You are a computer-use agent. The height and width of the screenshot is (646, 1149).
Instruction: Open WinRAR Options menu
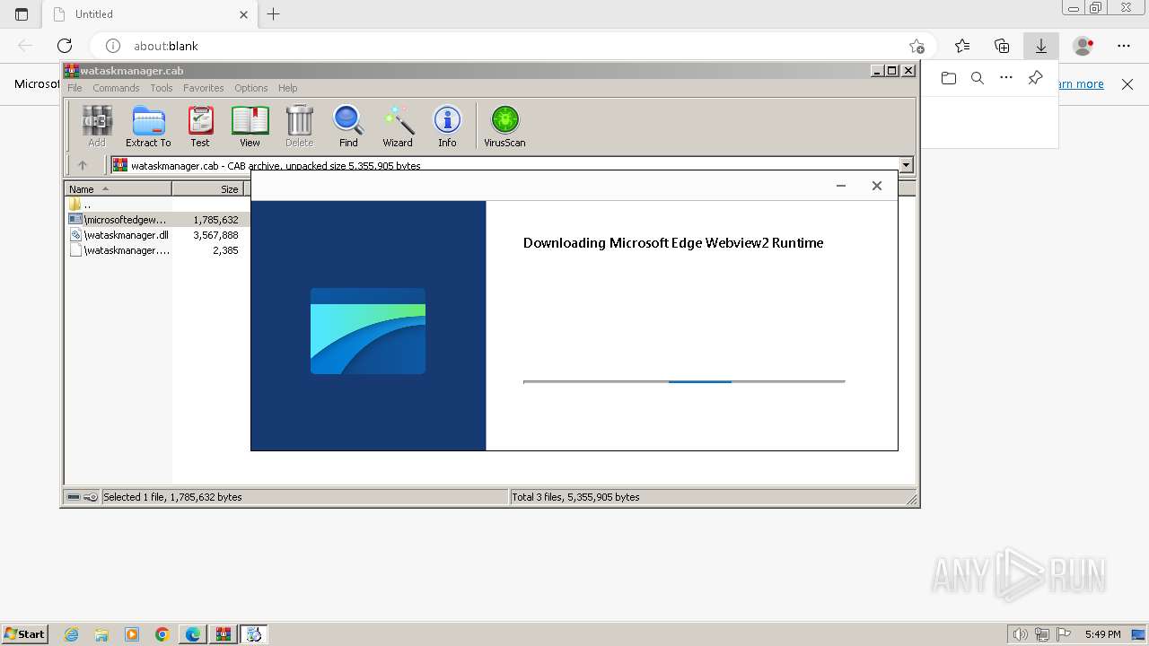pos(251,88)
